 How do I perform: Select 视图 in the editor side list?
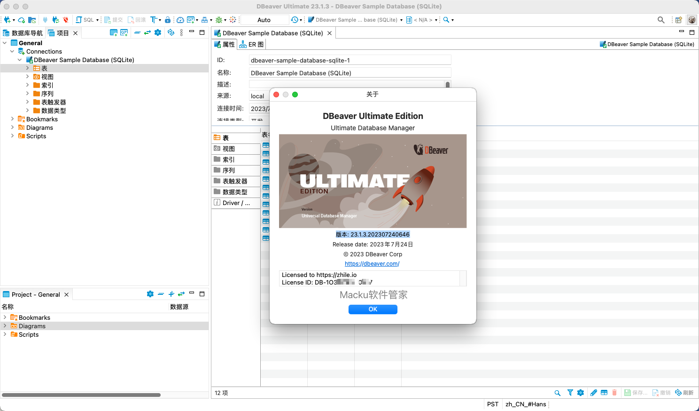[x=236, y=149]
